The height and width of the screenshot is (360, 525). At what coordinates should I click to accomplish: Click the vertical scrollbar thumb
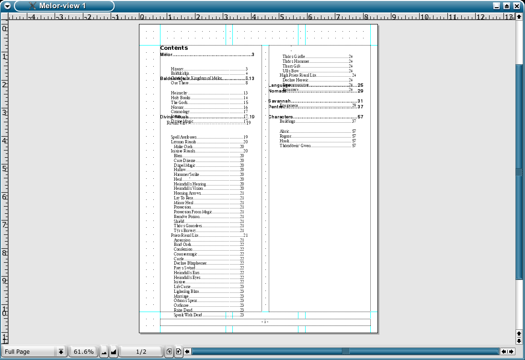[x=519, y=172]
